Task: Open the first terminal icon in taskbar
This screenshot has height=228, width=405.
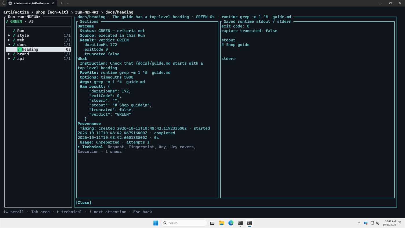Action: [240, 223]
